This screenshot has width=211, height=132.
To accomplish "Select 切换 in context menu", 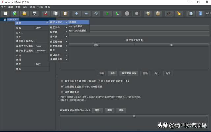I will (x=32, y=64).
